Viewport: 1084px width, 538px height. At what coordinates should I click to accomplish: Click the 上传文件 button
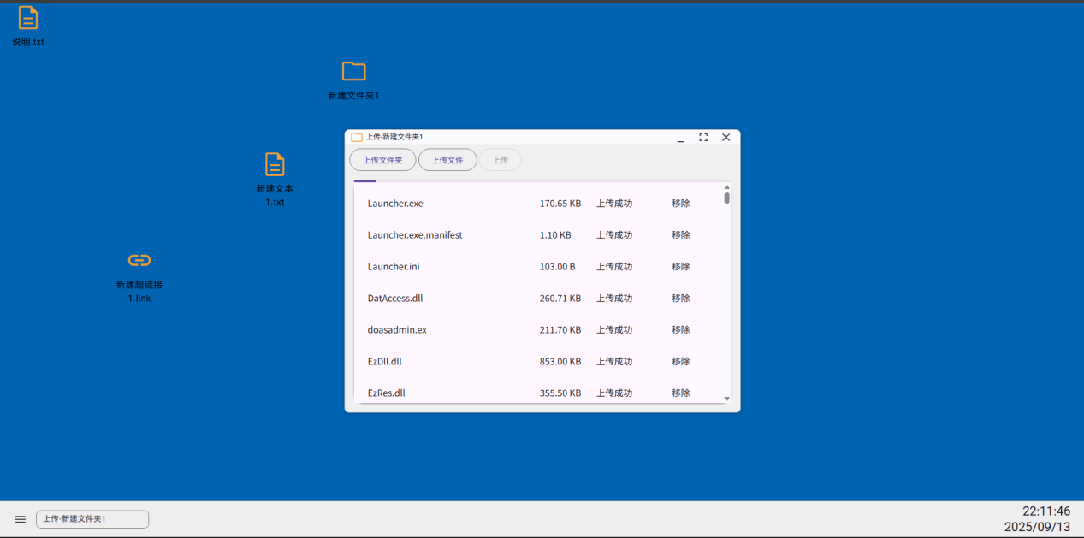447,160
